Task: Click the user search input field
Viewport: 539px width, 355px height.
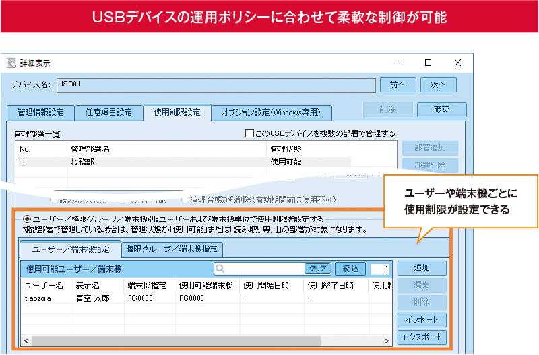Action: pos(263,268)
